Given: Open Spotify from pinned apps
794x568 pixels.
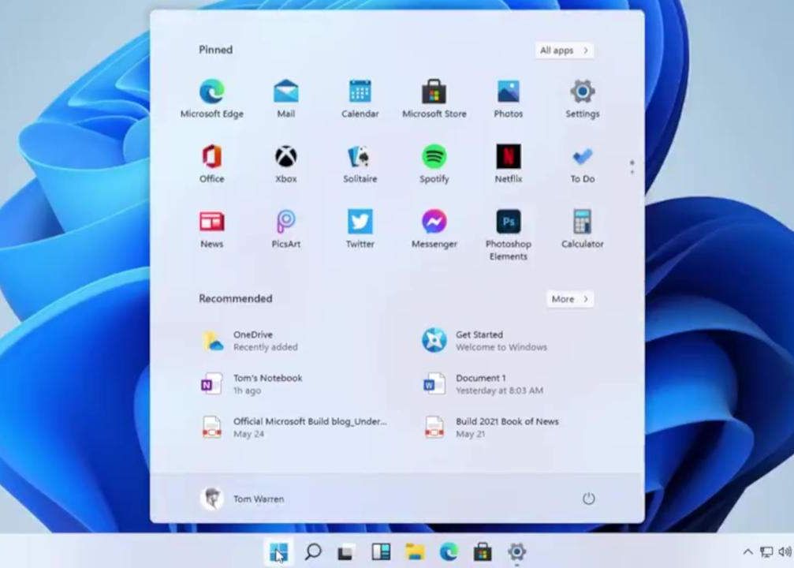Looking at the screenshot, I should point(434,156).
